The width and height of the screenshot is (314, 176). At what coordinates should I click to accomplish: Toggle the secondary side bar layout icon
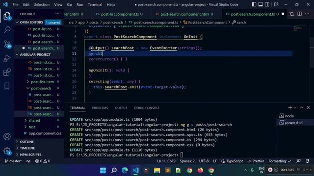(267, 4)
